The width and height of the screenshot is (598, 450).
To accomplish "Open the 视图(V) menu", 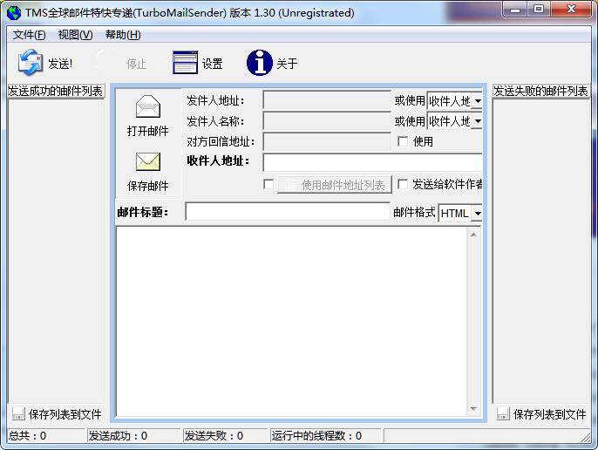I will pyautogui.click(x=75, y=35).
